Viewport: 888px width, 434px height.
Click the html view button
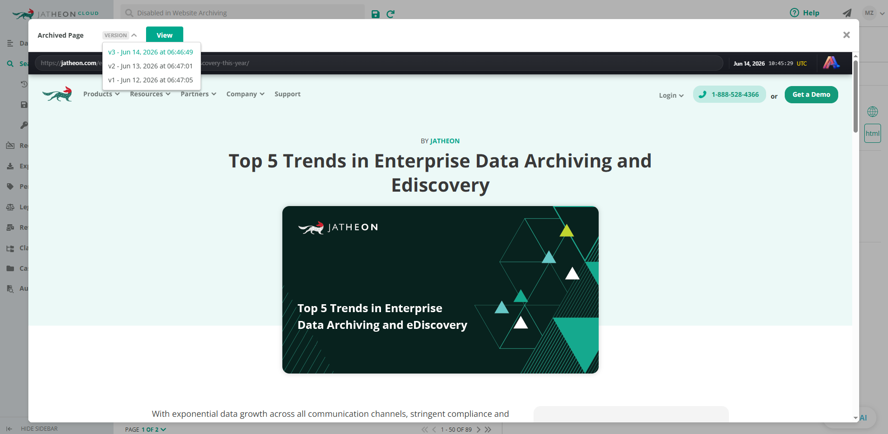coord(873,134)
